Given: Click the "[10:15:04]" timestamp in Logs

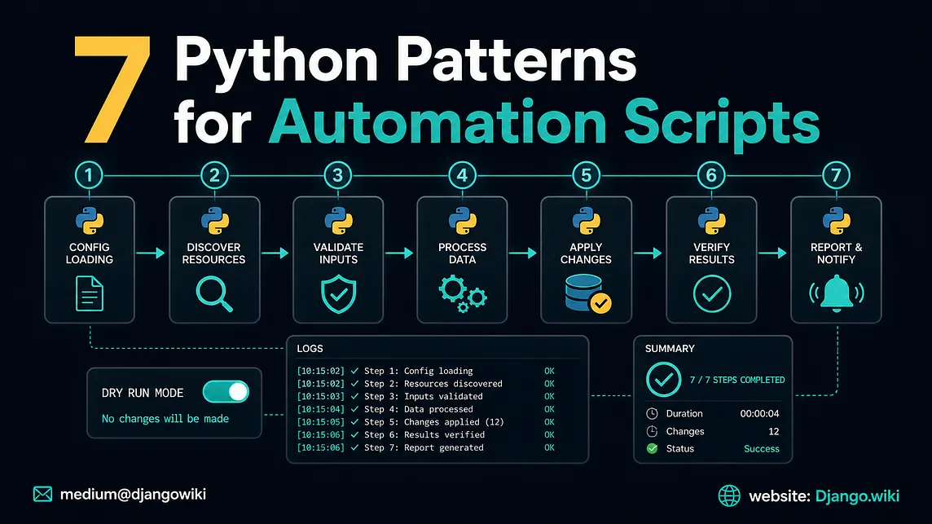Looking at the screenshot, I should [320, 409].
